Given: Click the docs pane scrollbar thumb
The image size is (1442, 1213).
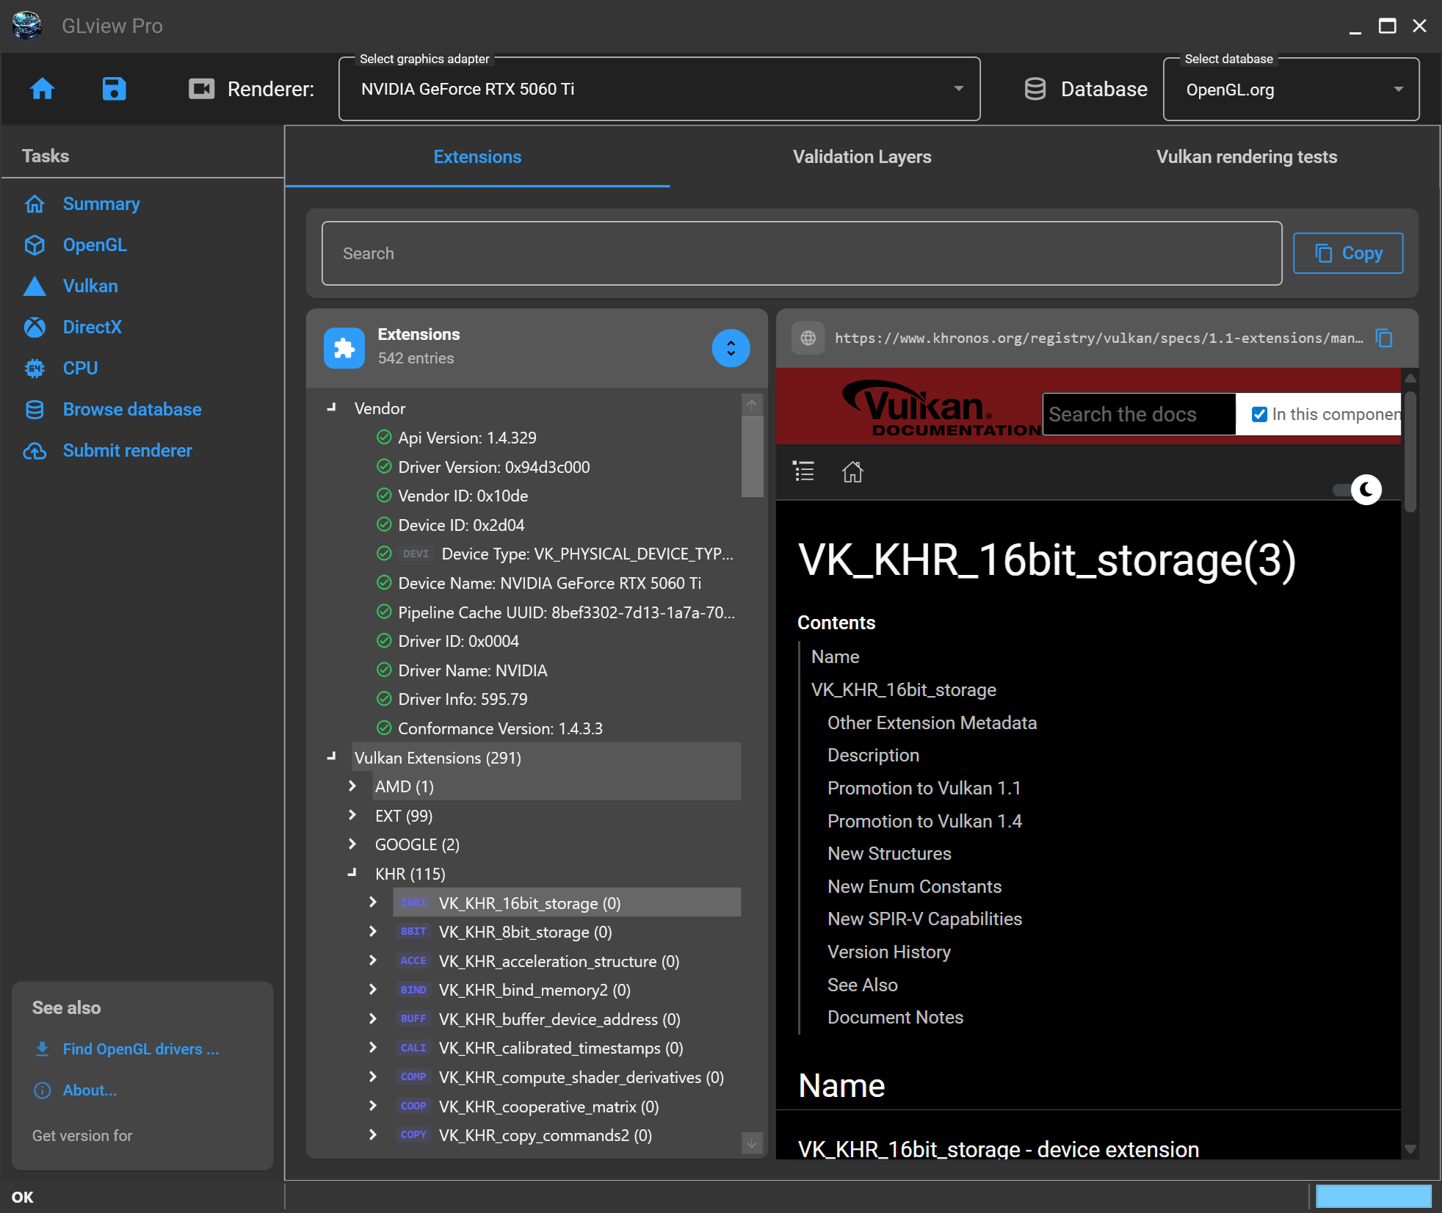Looking at the screenshot, I should coord(1410,450).
